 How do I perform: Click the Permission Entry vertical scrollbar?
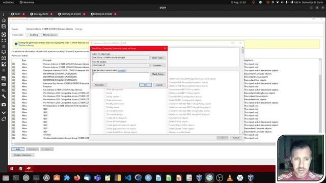coord(242,90)
